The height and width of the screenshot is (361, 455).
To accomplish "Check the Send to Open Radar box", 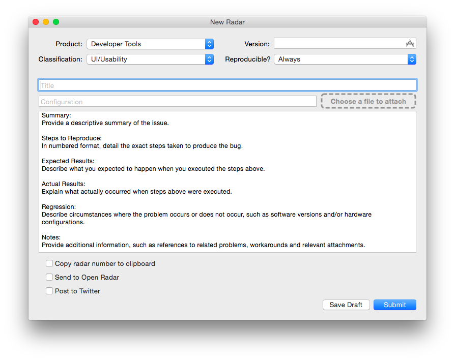I will tap(49, 277).
